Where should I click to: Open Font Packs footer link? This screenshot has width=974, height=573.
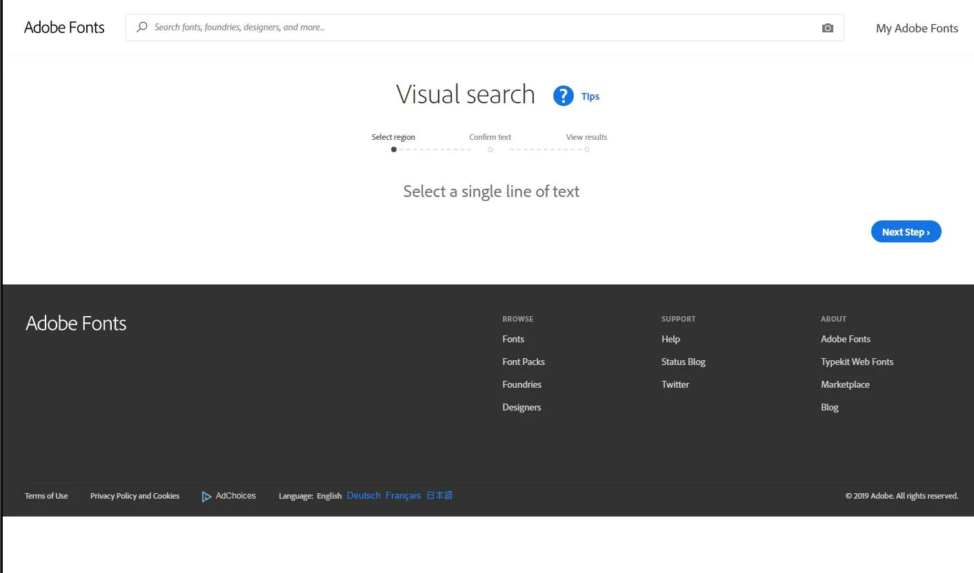(524, 362)
